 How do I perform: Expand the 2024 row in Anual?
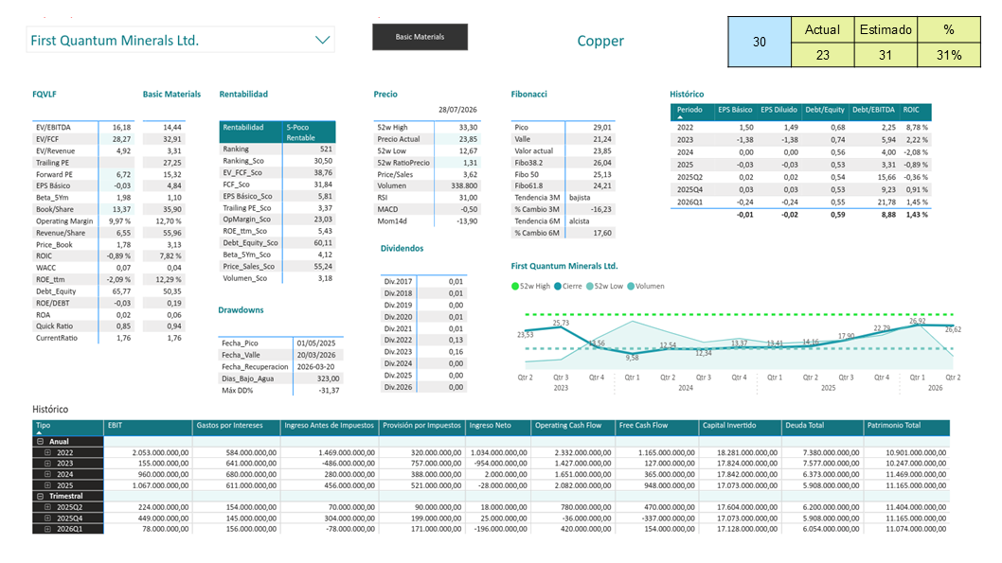coord(47,474)
